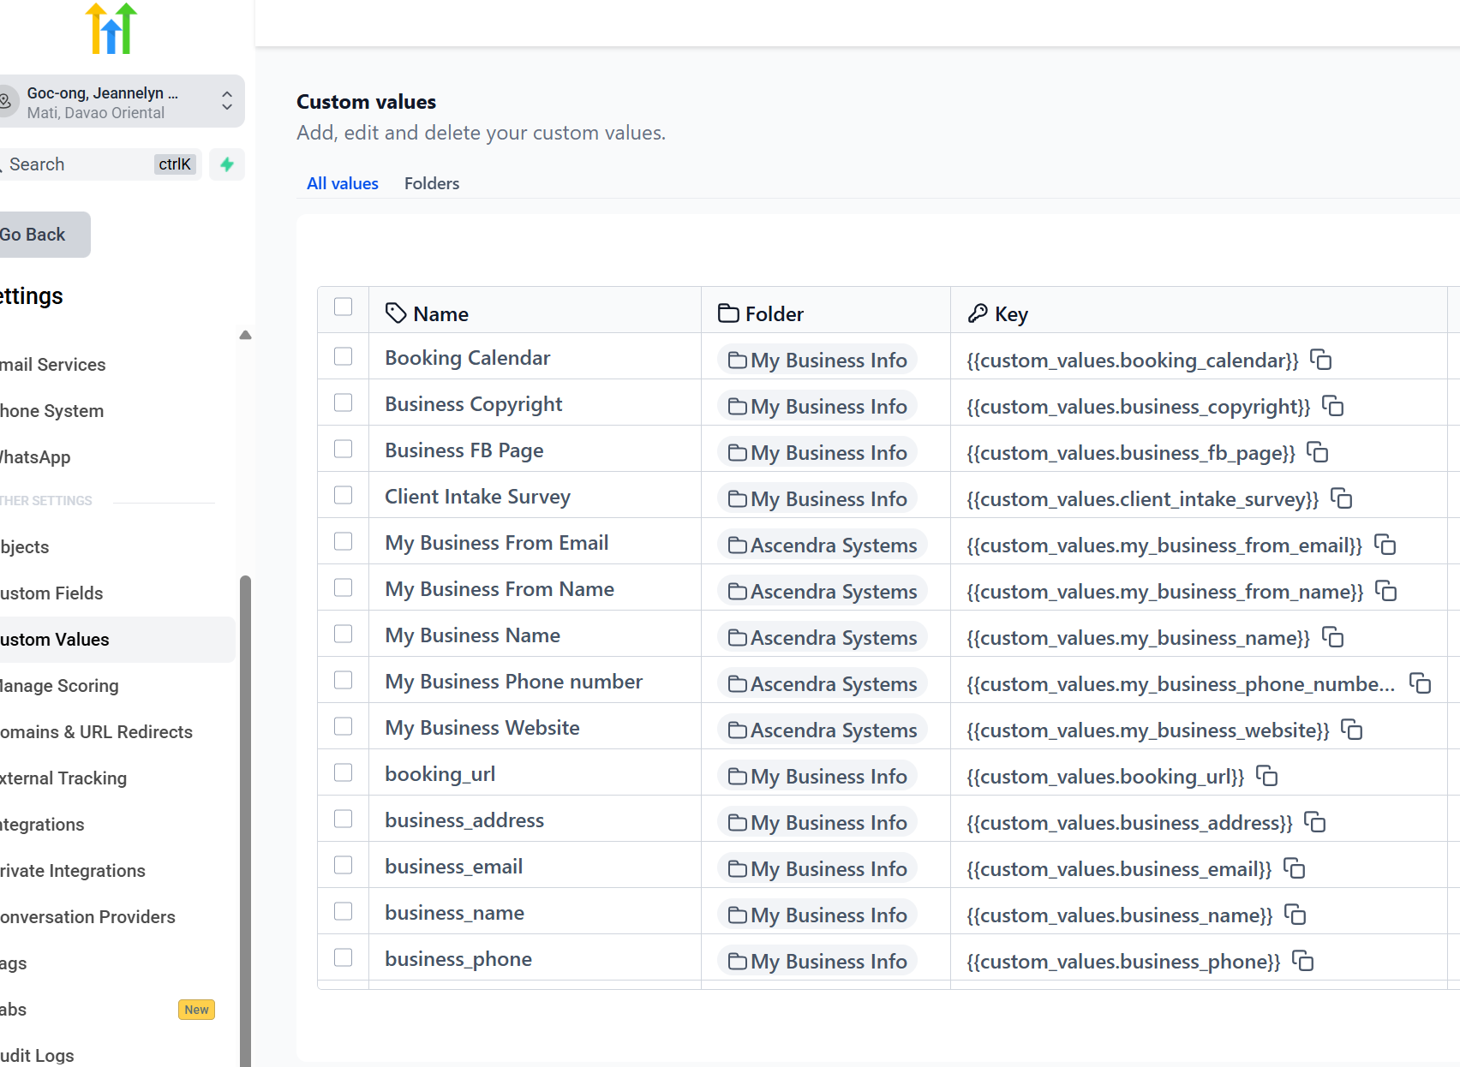Open Phone System settings
1460x1067 pixels.
[52, 411]
